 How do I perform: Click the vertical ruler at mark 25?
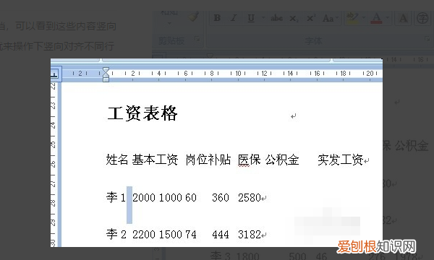(53, 144)
